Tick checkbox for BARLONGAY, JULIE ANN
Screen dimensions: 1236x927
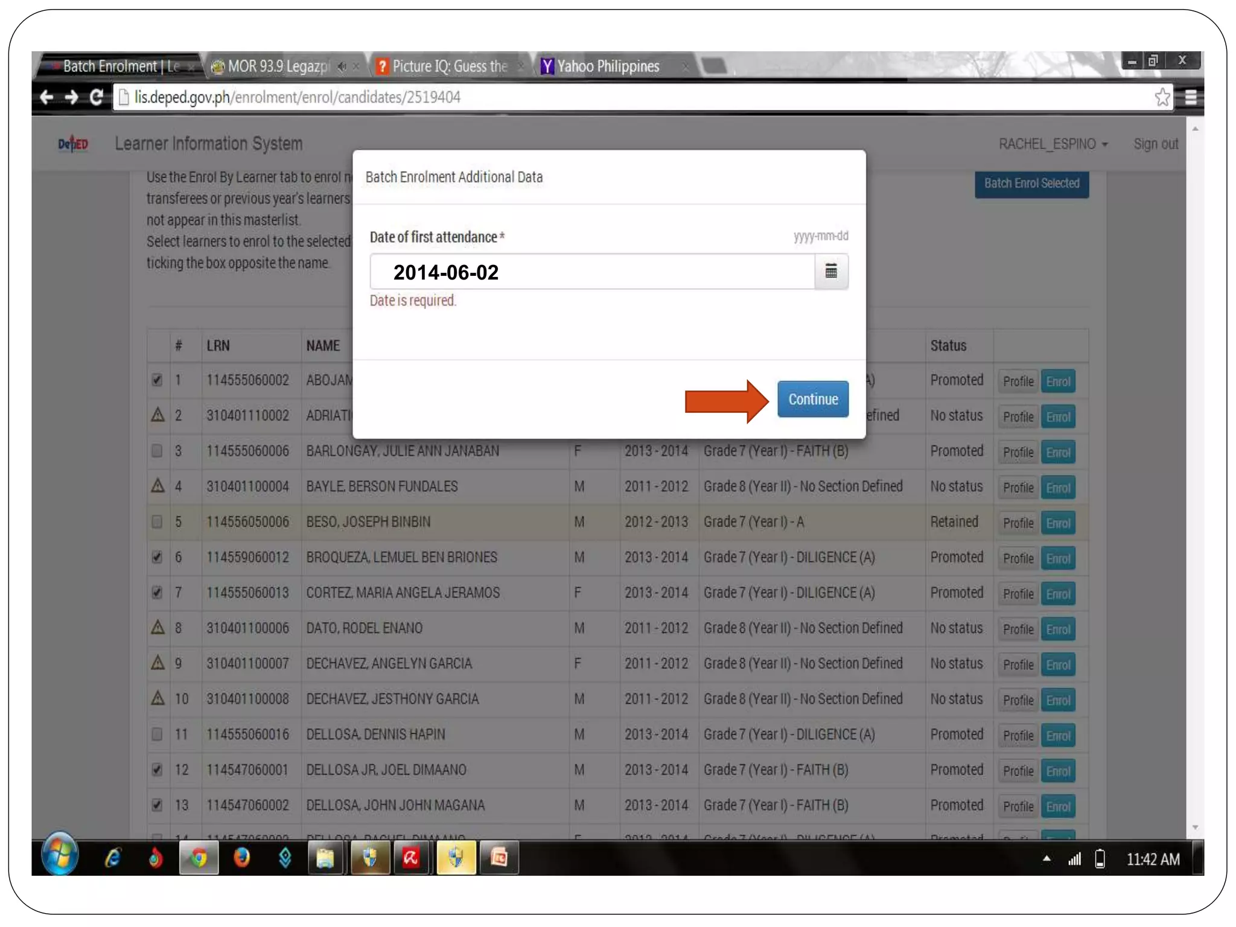157,451
